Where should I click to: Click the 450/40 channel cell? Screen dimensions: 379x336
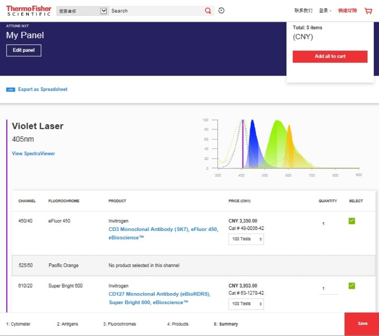coord(26,221)
